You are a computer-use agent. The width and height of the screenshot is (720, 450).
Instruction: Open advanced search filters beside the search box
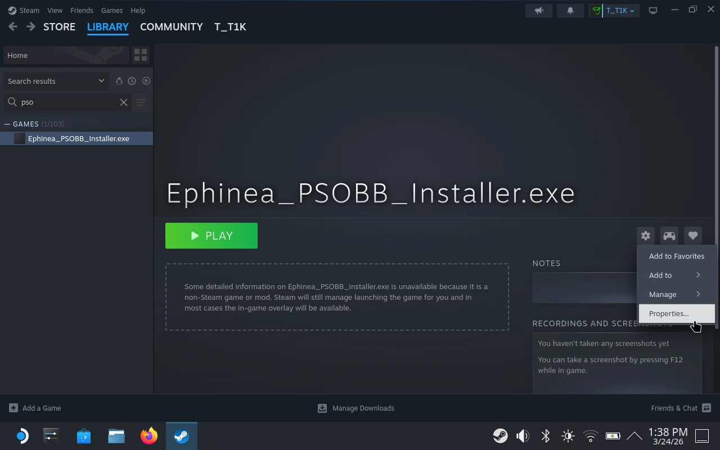[141, 102]
